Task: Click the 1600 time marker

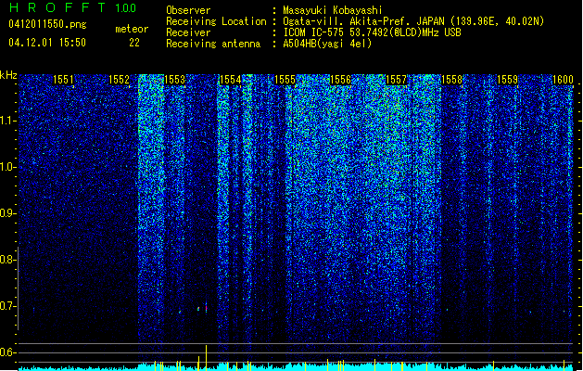Action: click(x=563, y=80)
